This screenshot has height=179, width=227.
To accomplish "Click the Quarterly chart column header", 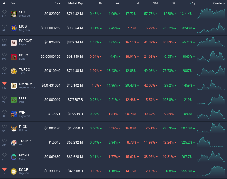I will tap(219, 3).
